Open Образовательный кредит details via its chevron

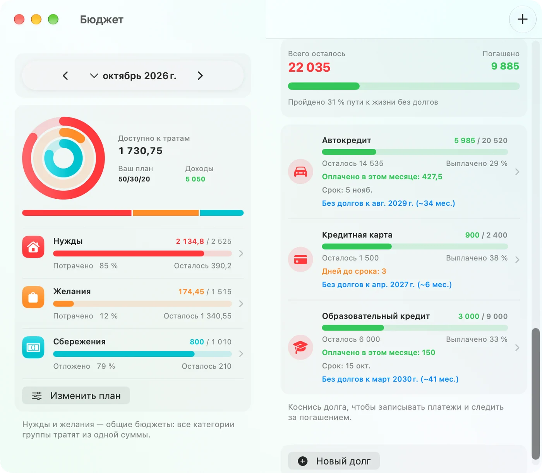pos(517,347)
